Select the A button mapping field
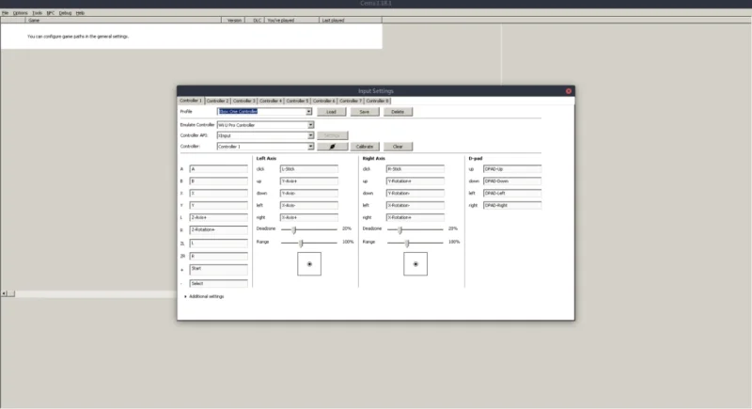Viewport: 752px width, 409px height. click(x=219, y=169)
